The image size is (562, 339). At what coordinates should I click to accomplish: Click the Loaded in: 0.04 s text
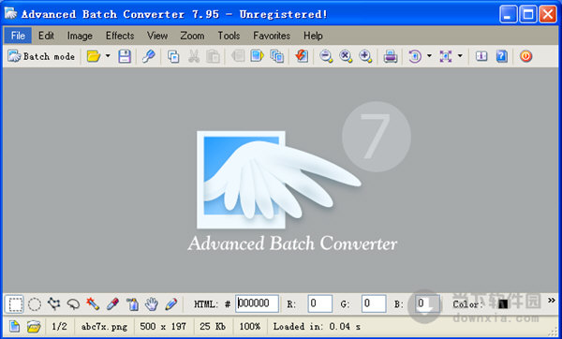pos(317,327)
